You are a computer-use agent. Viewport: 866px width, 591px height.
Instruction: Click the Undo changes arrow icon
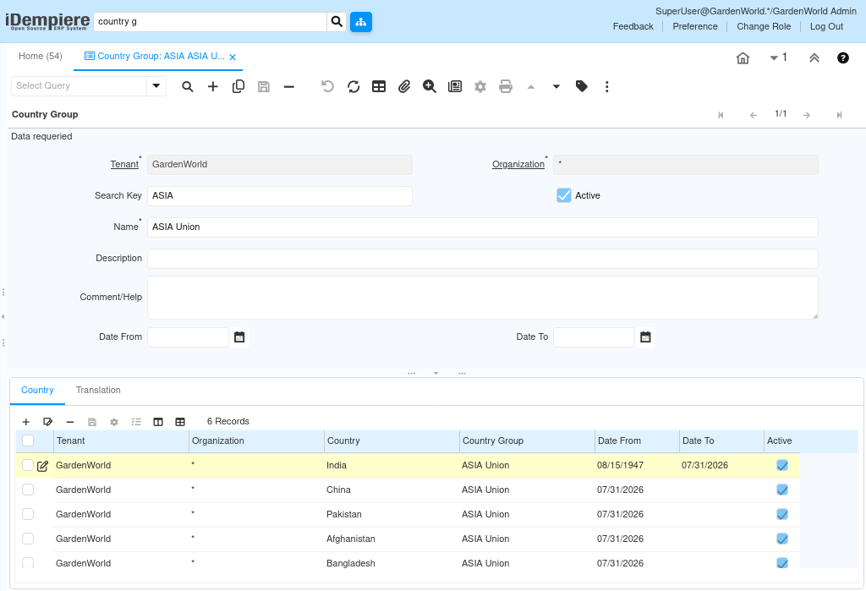(327, 87)
